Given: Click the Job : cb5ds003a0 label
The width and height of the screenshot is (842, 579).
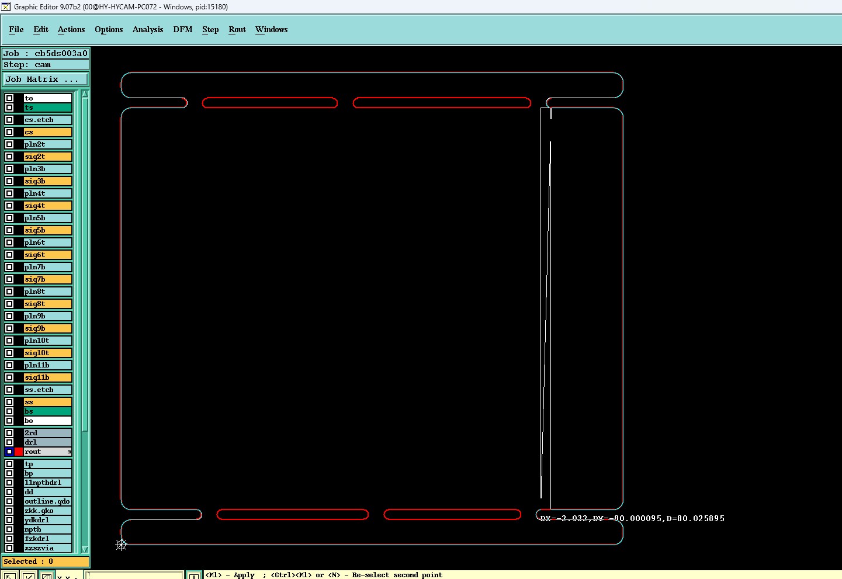Looking at the screenshot, I should [46, 53].
